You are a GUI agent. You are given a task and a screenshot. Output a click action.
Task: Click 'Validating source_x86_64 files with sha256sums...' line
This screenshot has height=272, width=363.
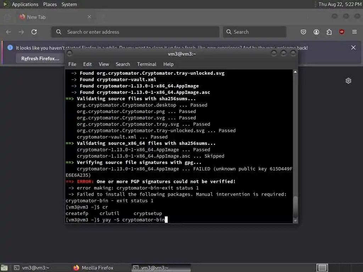click(x=146, y=143)
